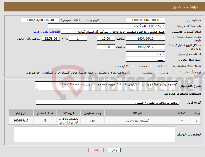The height and width of the screenshot is (157, 205).
Task: Click the product code cell showing --
Action: tap(182, 120)
